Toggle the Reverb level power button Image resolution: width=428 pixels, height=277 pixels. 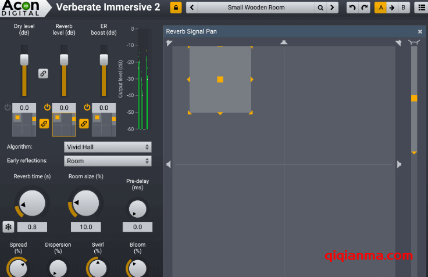pyautogui.click(x=47, y=107)
